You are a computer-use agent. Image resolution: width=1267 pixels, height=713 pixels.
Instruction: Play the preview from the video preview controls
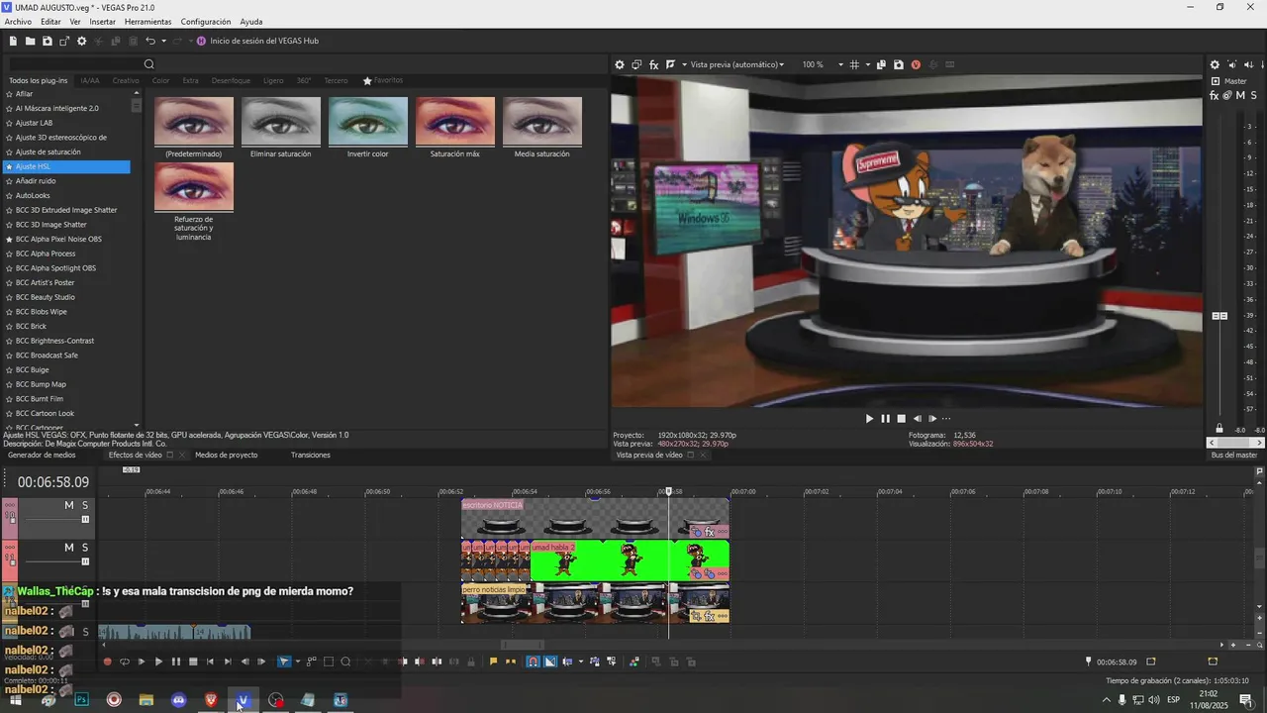pos(869,419)
